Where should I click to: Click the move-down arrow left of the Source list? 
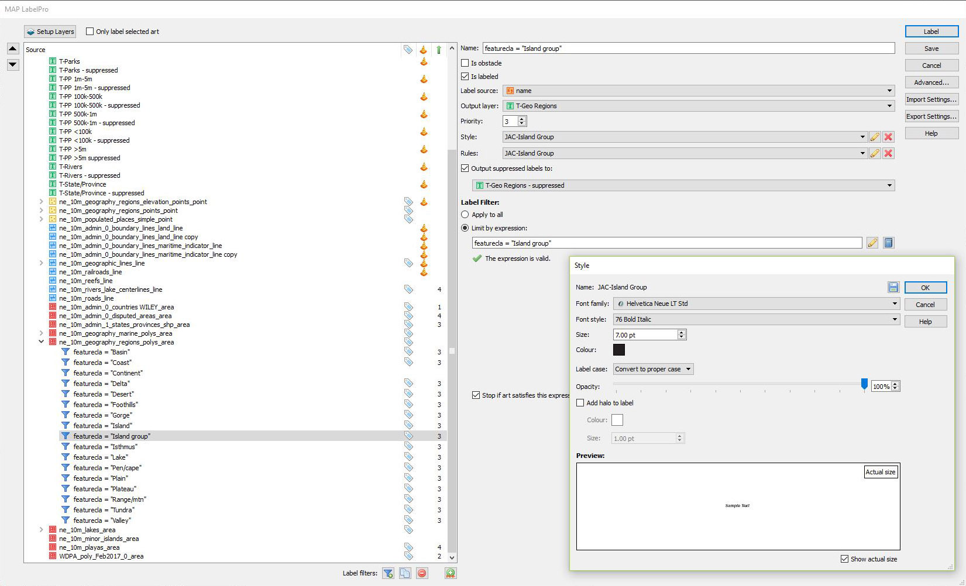click(13, 65)
